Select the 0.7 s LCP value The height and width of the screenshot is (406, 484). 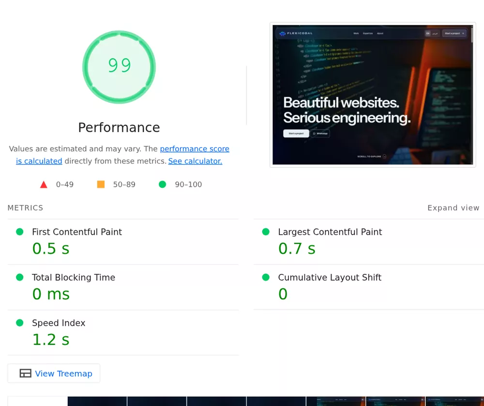[x=297, y=248]
